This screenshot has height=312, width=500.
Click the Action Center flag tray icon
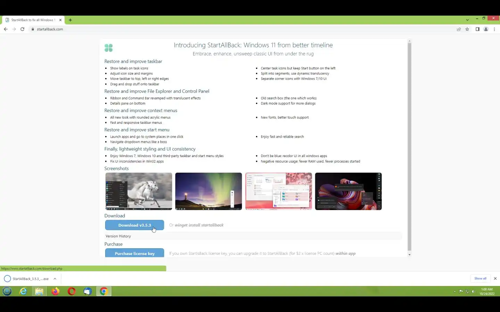(461, 292)
